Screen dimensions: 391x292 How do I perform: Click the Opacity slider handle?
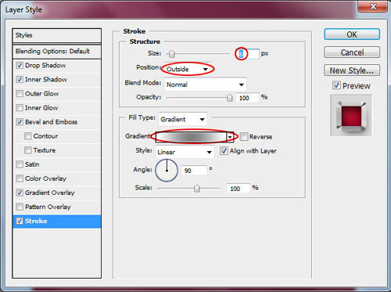point(229,98)
